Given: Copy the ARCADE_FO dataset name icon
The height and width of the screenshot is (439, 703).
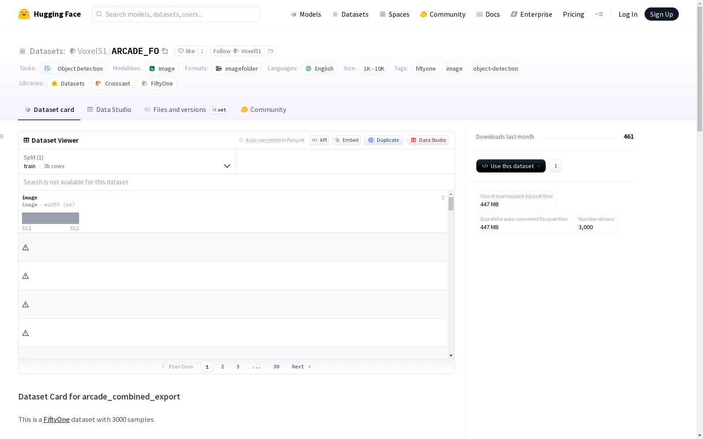Looking at the screenshot, I should pyautogui.click(x=165, y=51).
